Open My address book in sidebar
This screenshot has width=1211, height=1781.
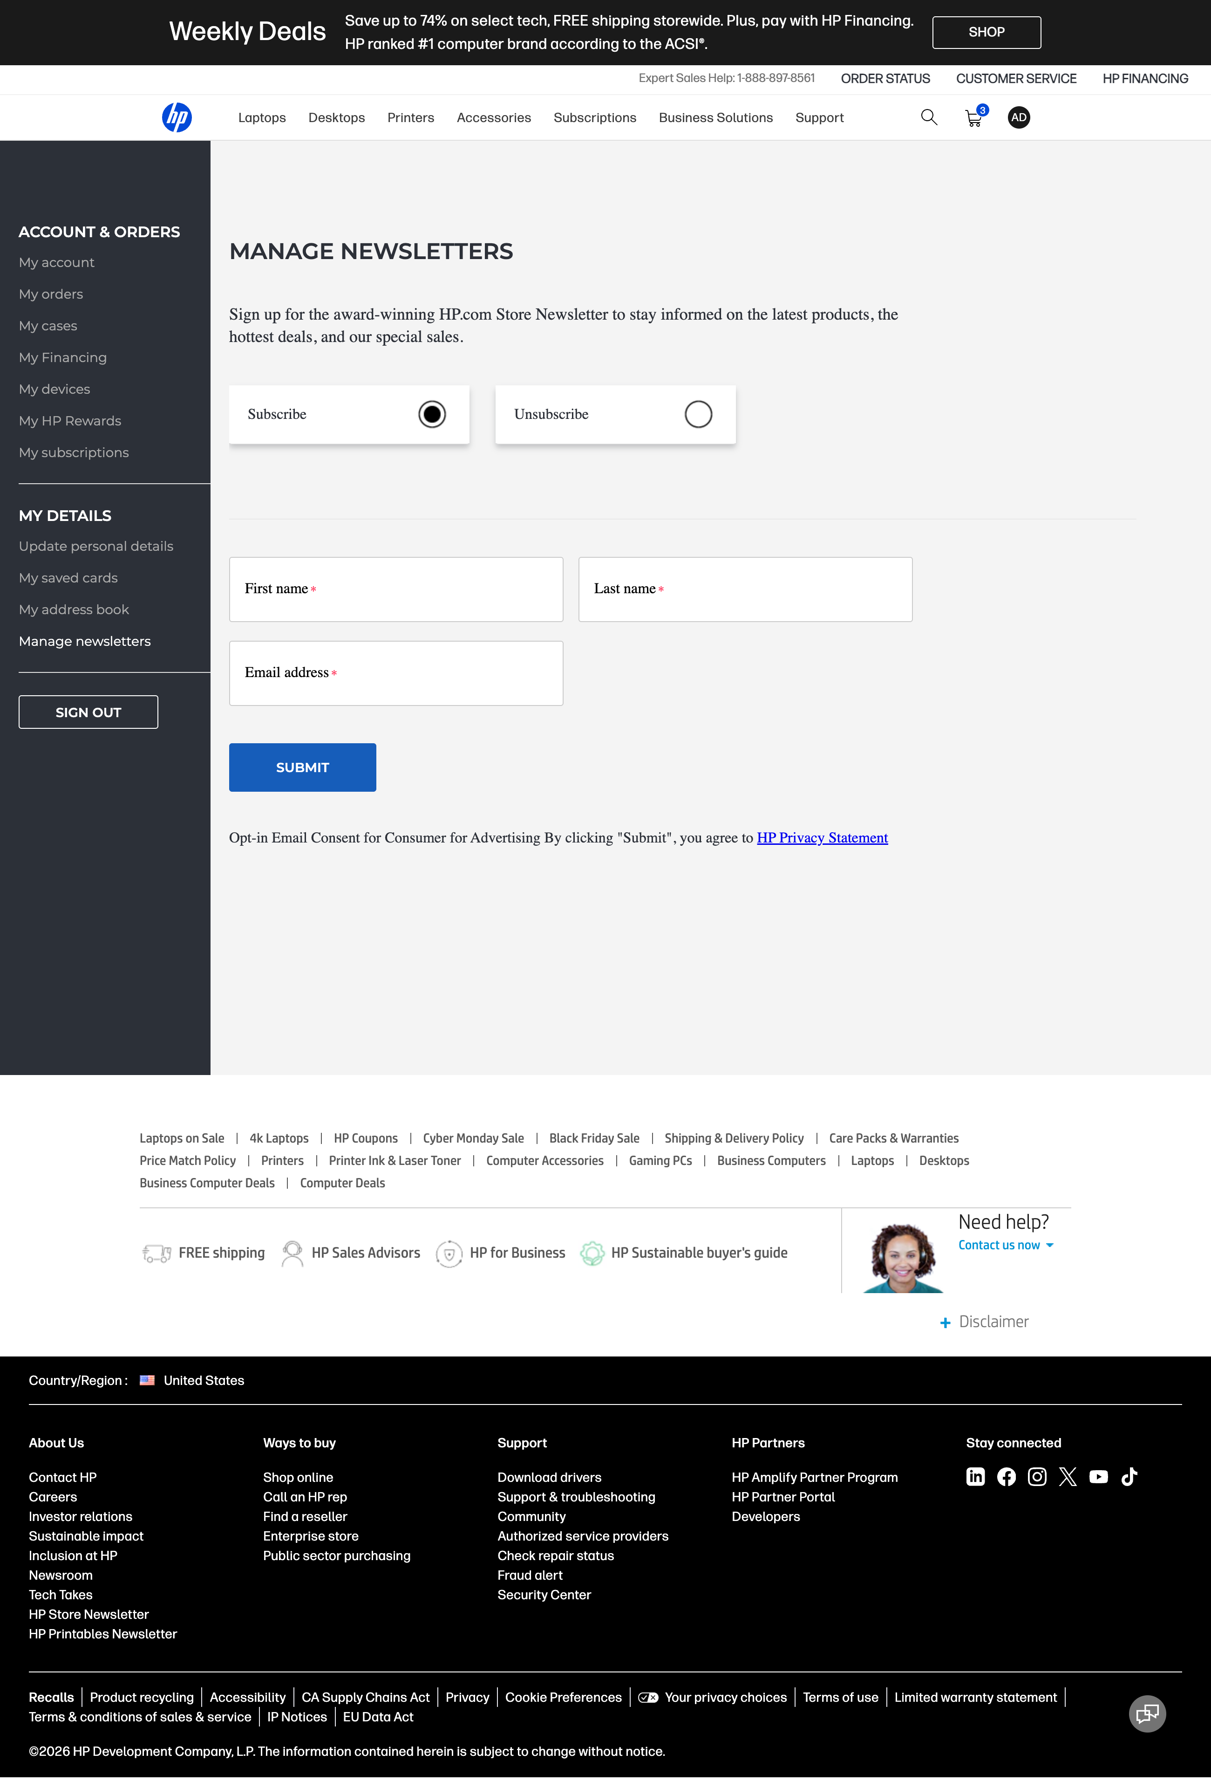(74, 610)
